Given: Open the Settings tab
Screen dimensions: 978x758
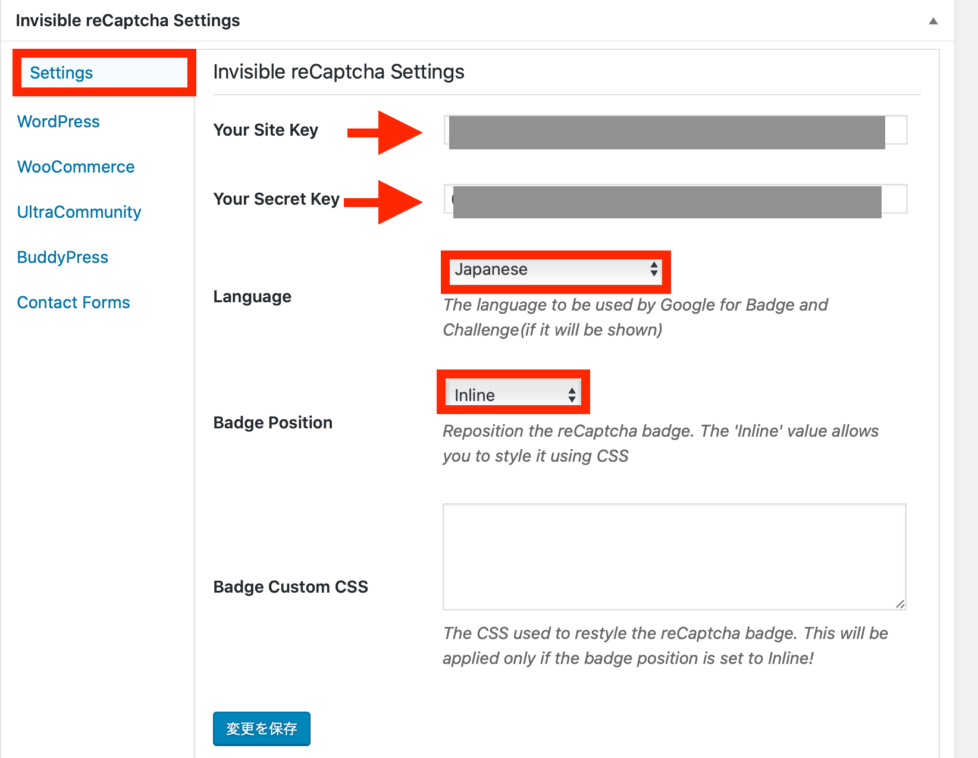Looking at the screenshot, I should click(61, 73).
